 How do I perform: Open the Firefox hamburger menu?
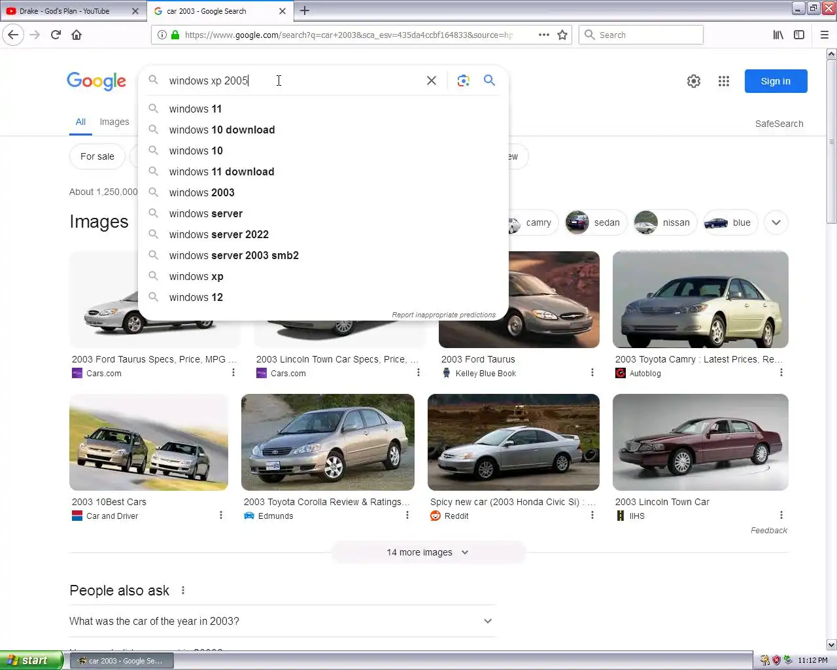tap(825, 35)
